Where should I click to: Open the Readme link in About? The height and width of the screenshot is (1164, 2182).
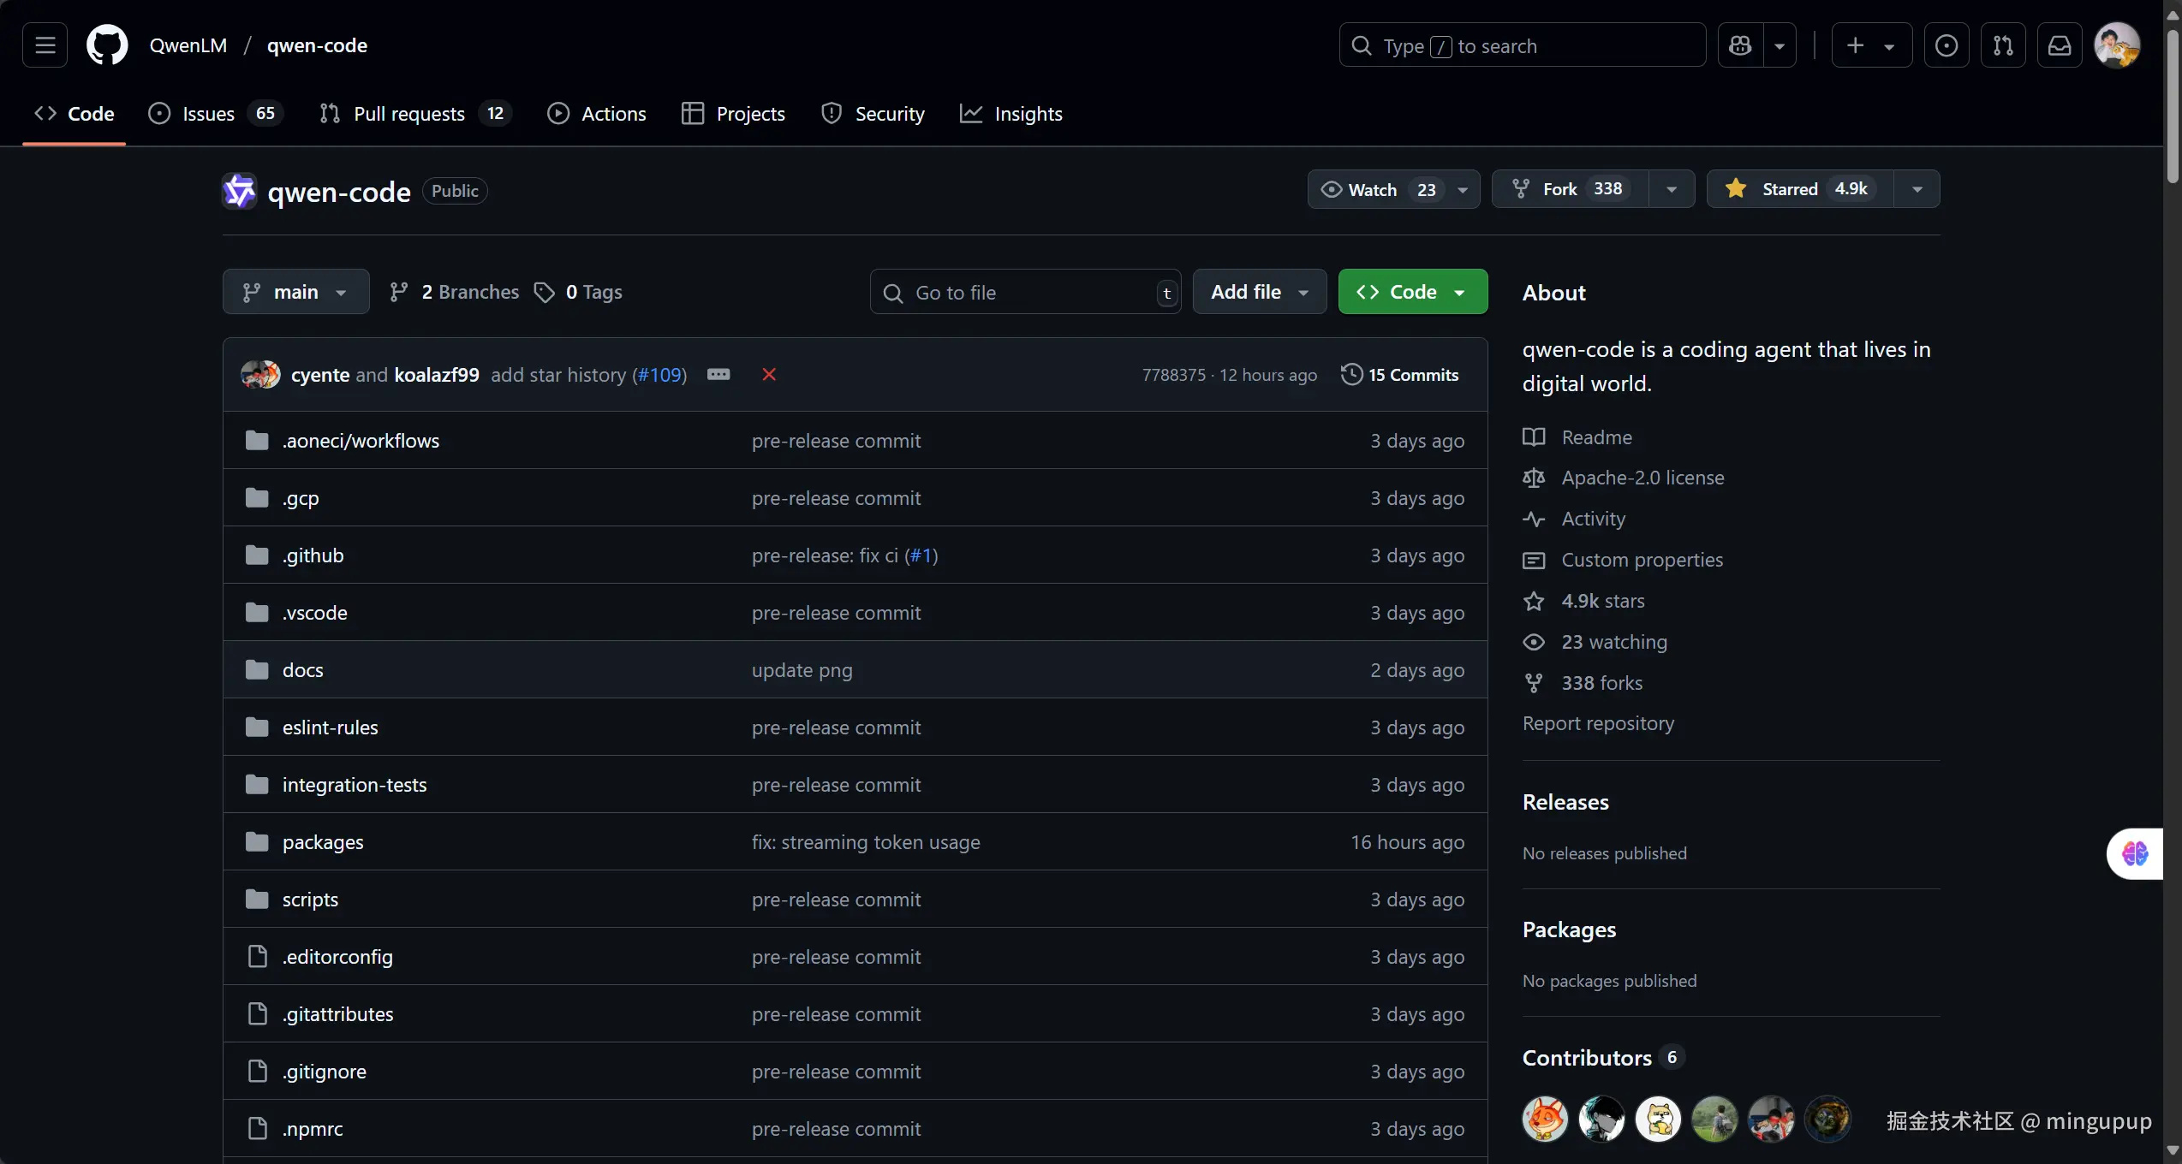tap(1577, 437)
